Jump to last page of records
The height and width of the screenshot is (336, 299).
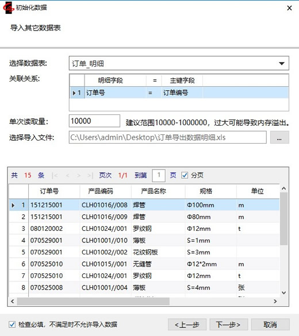point(90,176)
